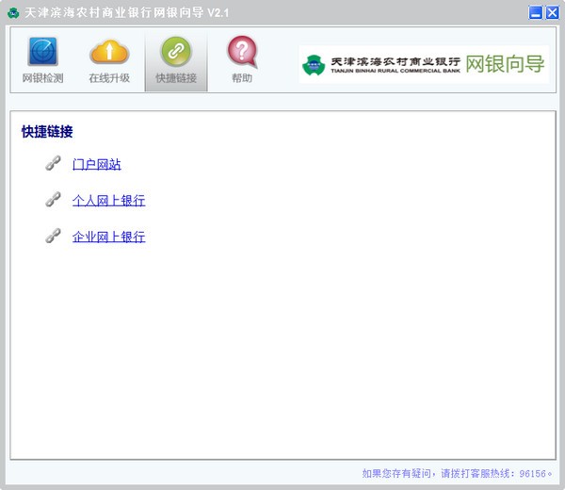Click the 在线升级 cloud upload icon
This screenshot has width=565, height=490.
[x=109, y=52]
